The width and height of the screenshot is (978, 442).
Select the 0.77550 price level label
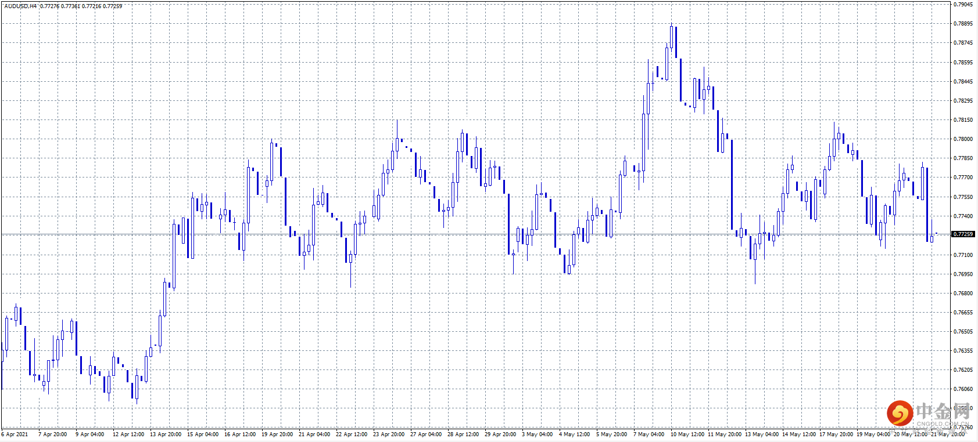click(x=963, y=197)
